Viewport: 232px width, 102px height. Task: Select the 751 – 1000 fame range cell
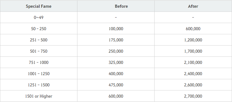tap(39, 62)
